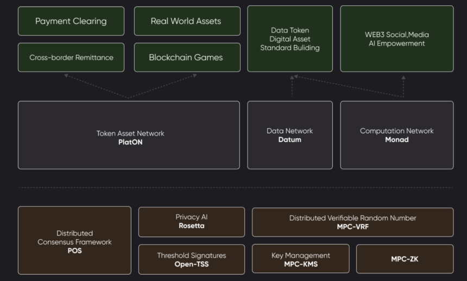Select WEB3 Social, Media AI Empowerment box
Viewport: 467px width, 281px height.
coord(397,39)
